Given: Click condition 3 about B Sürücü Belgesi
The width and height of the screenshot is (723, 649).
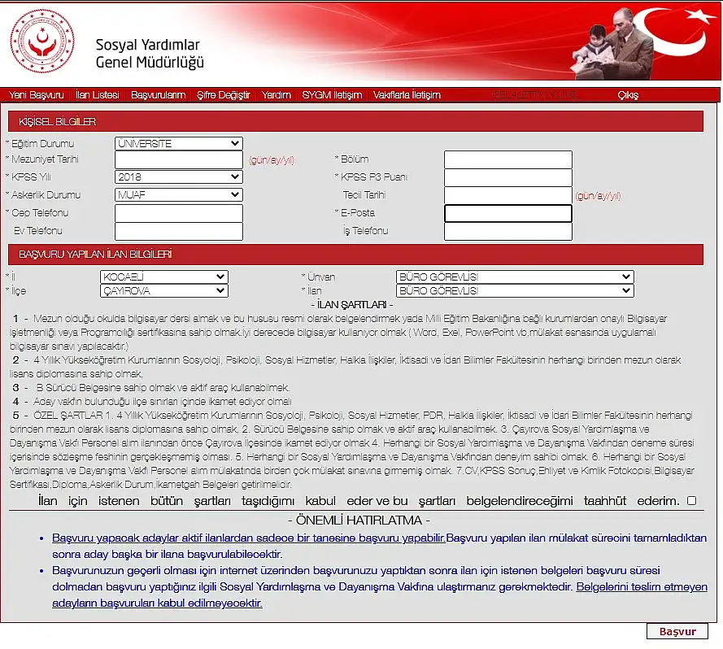Looking at the screenshot, I should tap(151, 388).
